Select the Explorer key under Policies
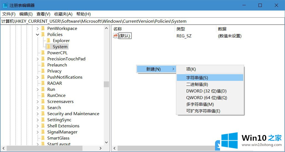 pyautogui.click(x=61, y=41)
